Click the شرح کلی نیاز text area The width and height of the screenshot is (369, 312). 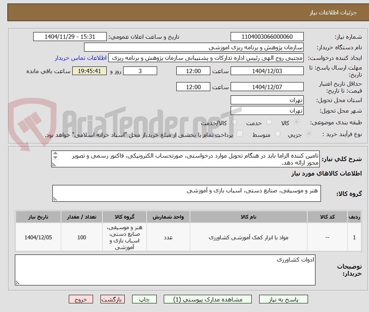[185, 159]
